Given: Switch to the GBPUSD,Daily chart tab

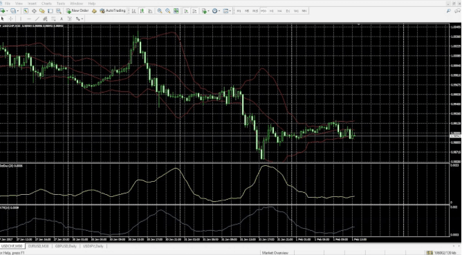Looking at the screenshot, I should pyautogui.click(x=66, y=246).
